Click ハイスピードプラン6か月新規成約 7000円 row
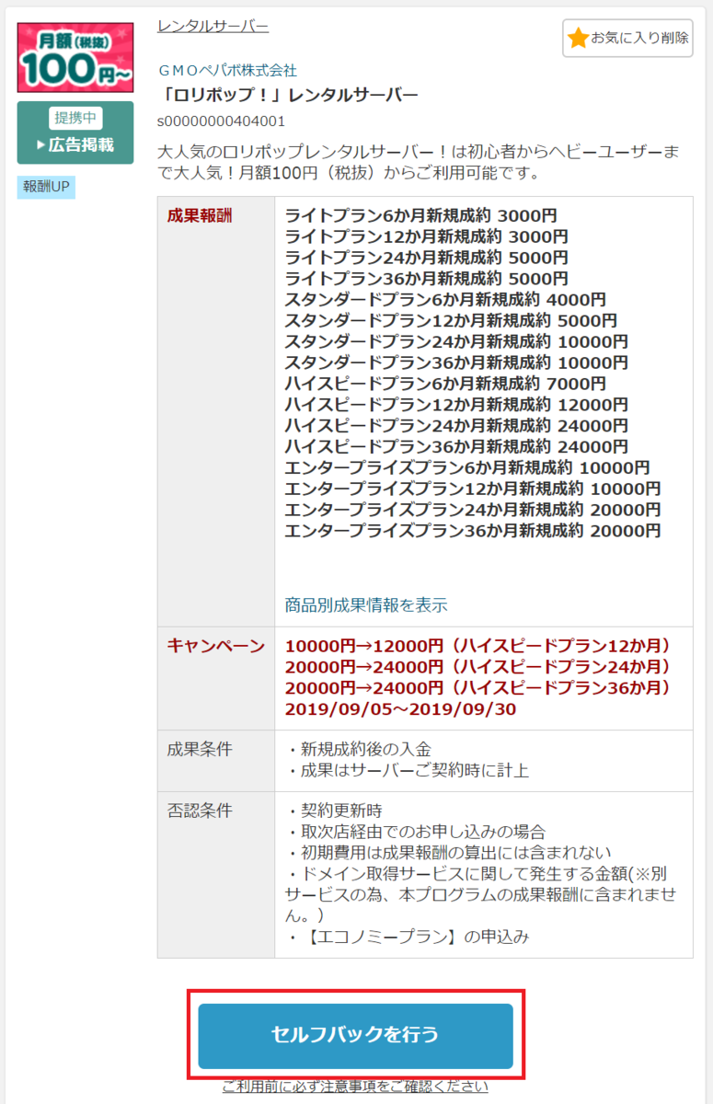Screen dimensions: 713x1104 (445, 384)
